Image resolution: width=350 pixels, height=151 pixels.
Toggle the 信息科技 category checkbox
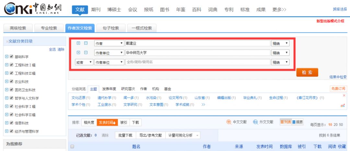pos(12,123)
